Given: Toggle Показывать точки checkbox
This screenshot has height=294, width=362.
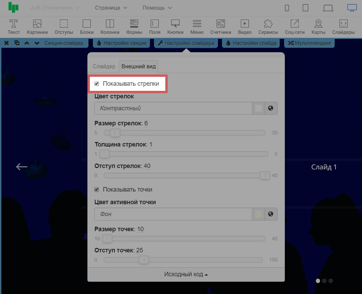Looking at the screenshot, I should coord(97,190).
